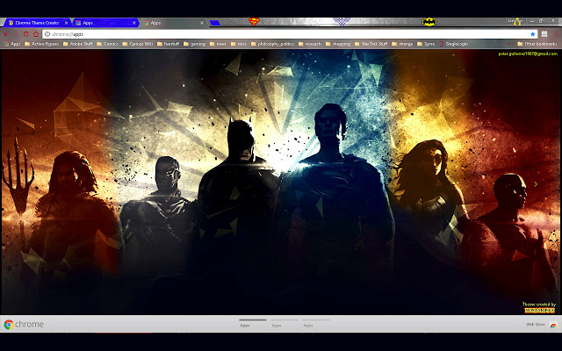Image resolution: width=562 pixels, height=351 pixels.
Task: Switch to the gray Apps tab
Action: click(174, 23)
